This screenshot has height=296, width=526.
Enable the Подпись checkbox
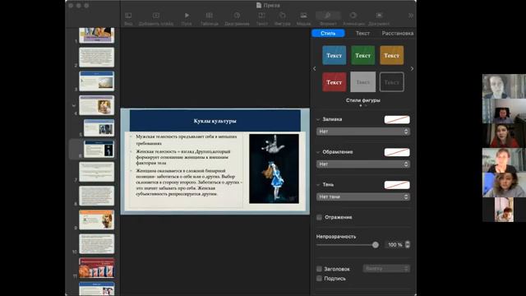point(320,278)
